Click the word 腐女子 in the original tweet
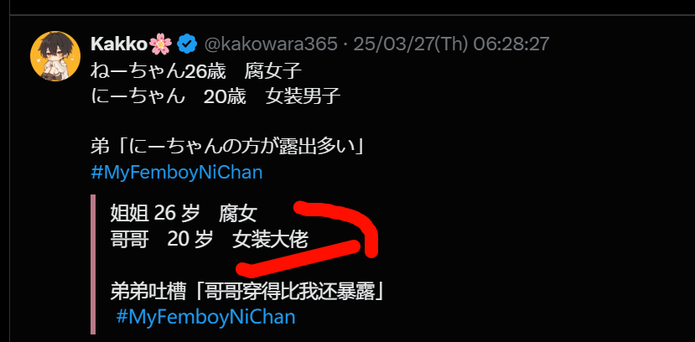 (273, 71)
